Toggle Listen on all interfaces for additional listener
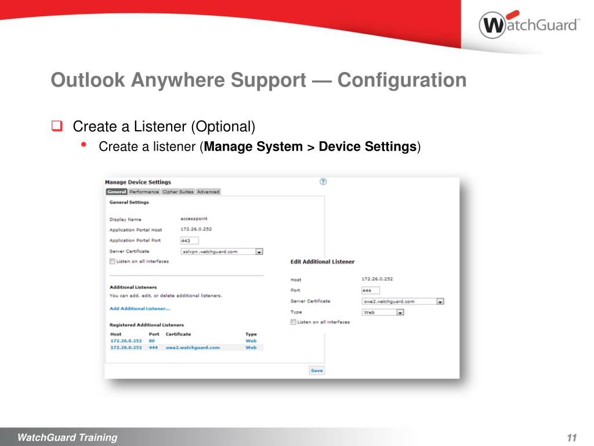Screen dimensions: 594x446 click(293, 322)
